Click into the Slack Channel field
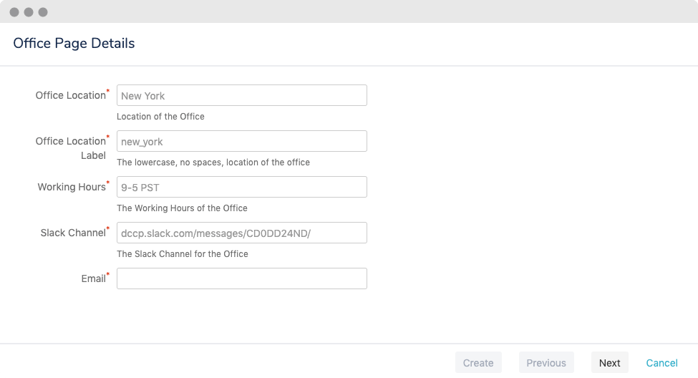Screen dimensions: 698x378 click(242, 233)
